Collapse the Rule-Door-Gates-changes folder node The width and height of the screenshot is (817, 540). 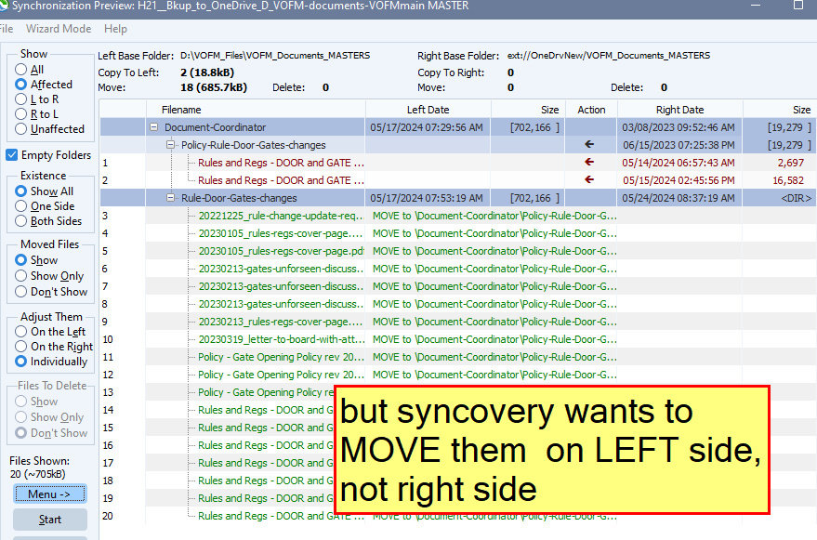pos(171,198)
